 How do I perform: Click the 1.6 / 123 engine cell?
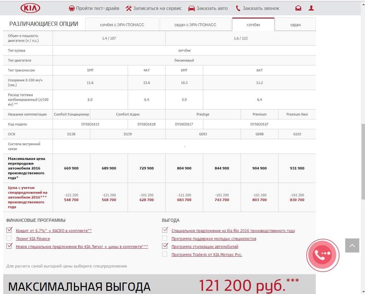pyautogui.click(x=241, y=38)
